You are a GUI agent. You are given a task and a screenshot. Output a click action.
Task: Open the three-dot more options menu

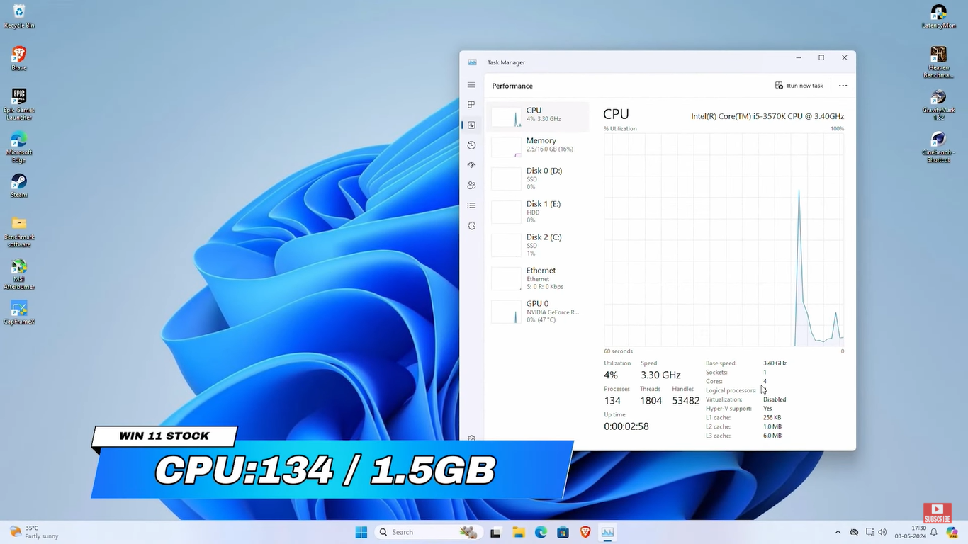[843, 86]
